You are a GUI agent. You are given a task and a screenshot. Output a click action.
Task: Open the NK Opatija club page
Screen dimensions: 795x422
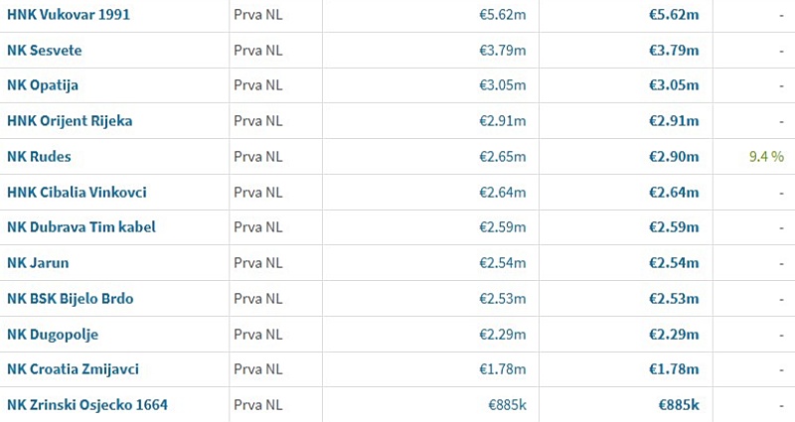pos(43,85)
